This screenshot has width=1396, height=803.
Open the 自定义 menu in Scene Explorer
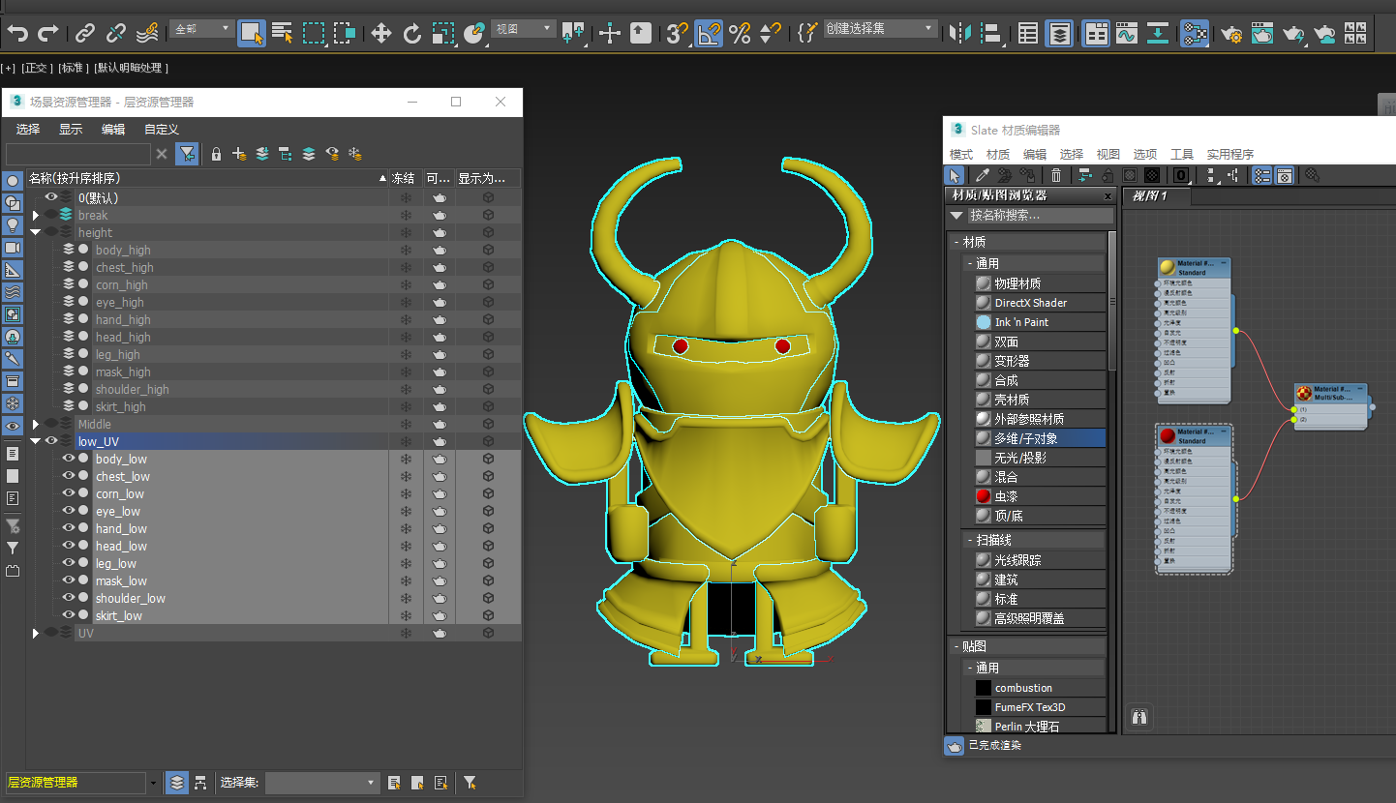162,129
